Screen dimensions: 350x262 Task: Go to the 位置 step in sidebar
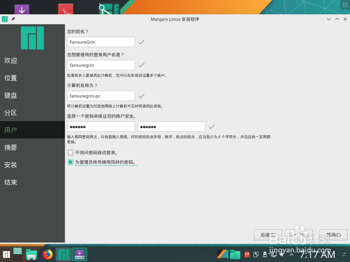pyautogui.click(x=32, y=78)
